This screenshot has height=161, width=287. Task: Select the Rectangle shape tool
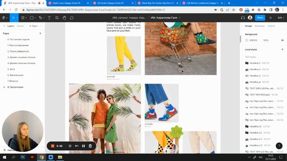pos(31,18)
